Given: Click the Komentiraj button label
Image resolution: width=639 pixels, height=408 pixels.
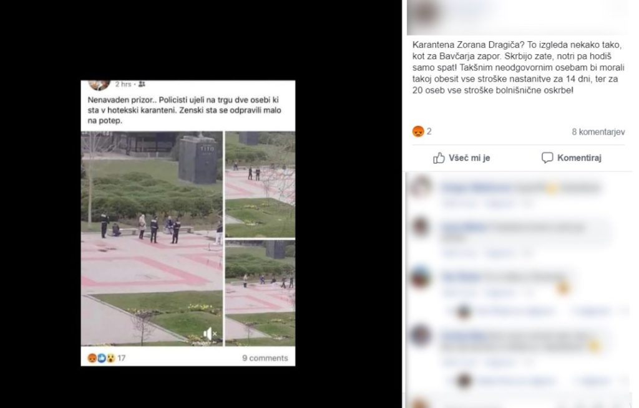Looking at the screenshot, I should coord(579,158).
